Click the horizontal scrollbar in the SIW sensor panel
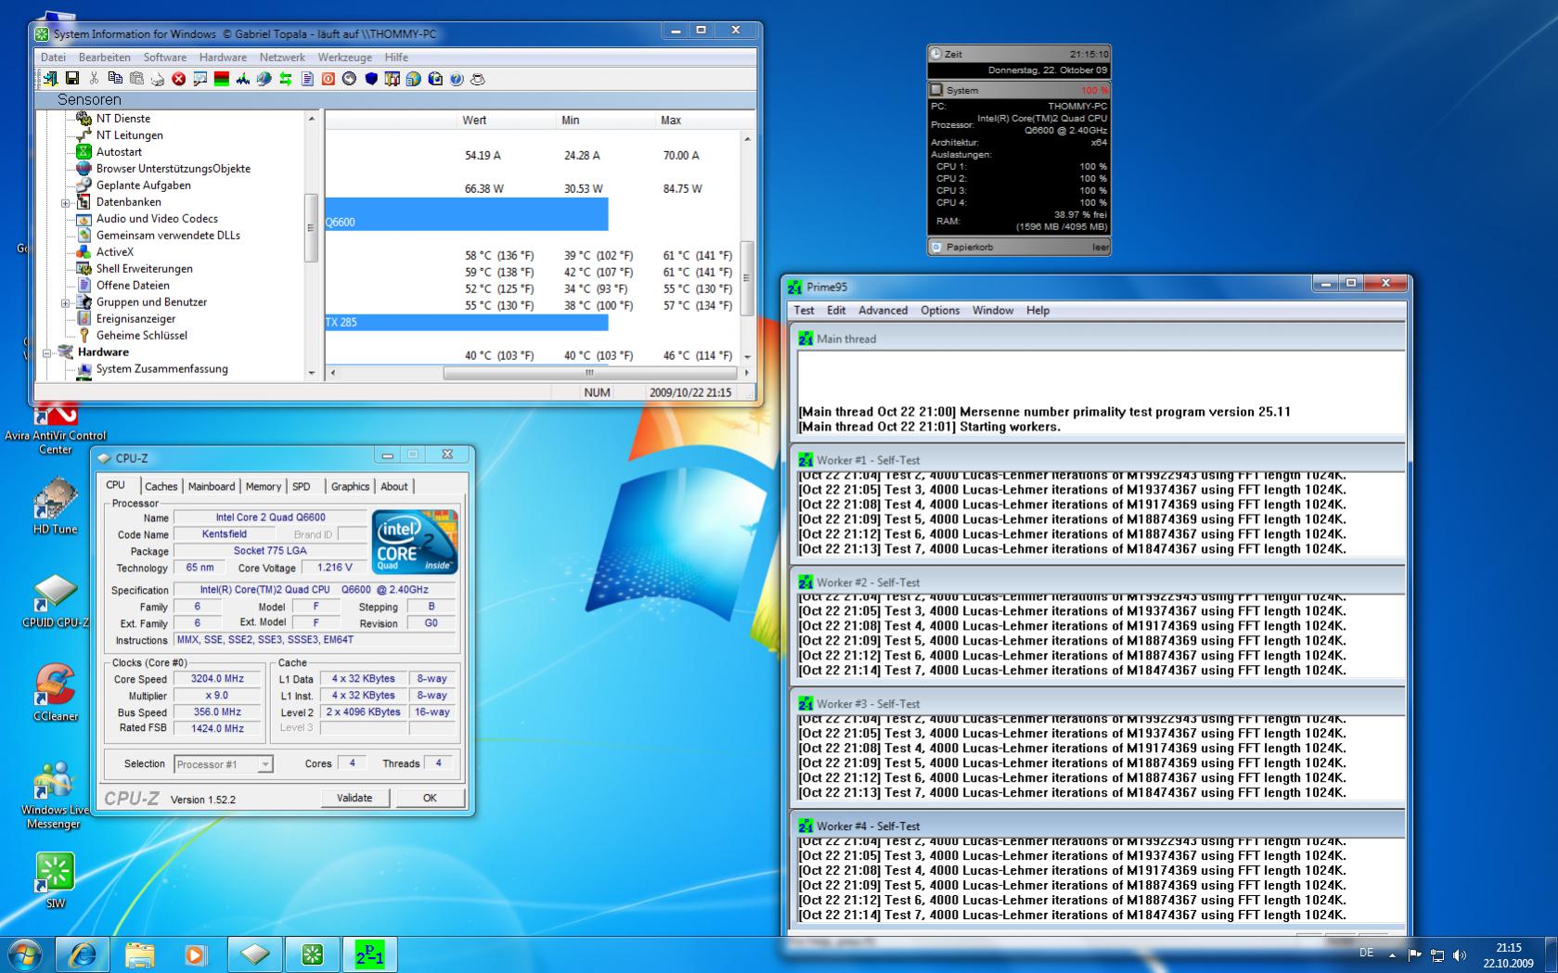 click(588, 373)
